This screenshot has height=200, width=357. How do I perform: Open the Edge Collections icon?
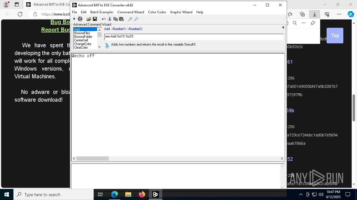coord(302,14)
